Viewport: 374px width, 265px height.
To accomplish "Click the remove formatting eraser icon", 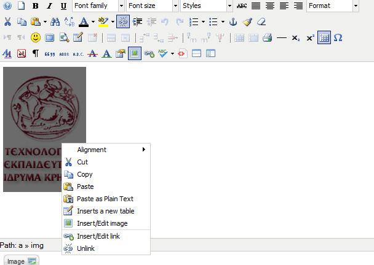I will pos(261,21).
